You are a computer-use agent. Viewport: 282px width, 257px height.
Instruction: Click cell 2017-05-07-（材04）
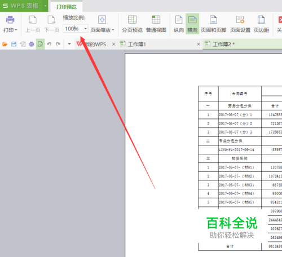[240, 193]
